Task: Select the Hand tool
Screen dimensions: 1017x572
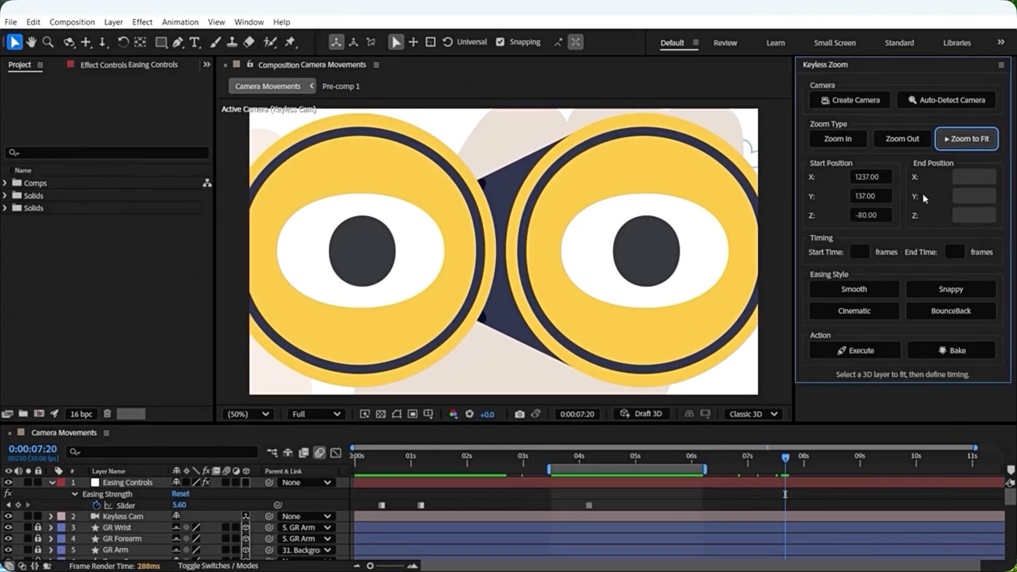Action: (31, 42)
